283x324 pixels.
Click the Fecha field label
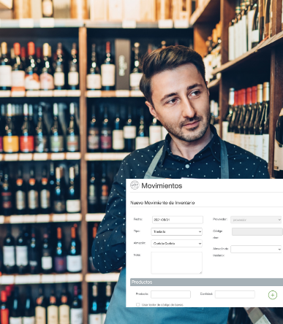pos(138,219)
